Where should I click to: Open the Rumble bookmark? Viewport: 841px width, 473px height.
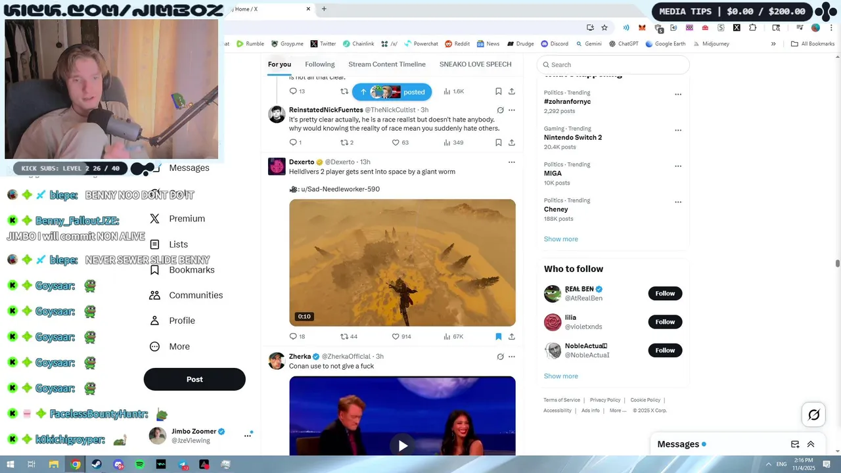click(x=250, y=44)
